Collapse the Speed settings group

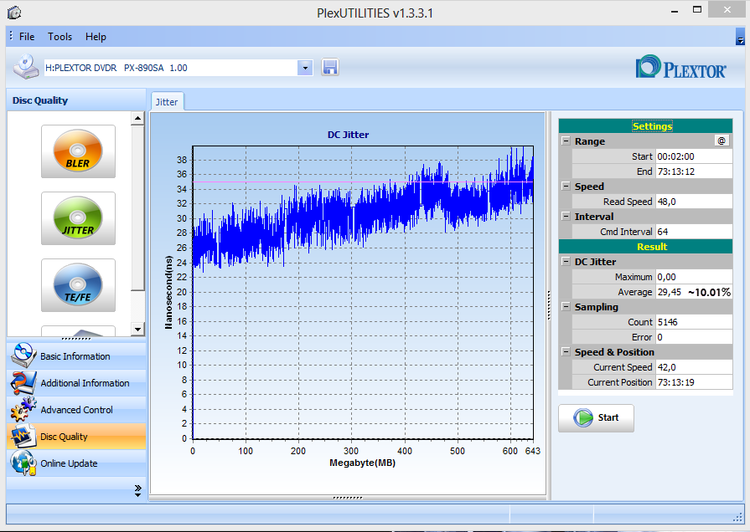[x=566, y=187]
